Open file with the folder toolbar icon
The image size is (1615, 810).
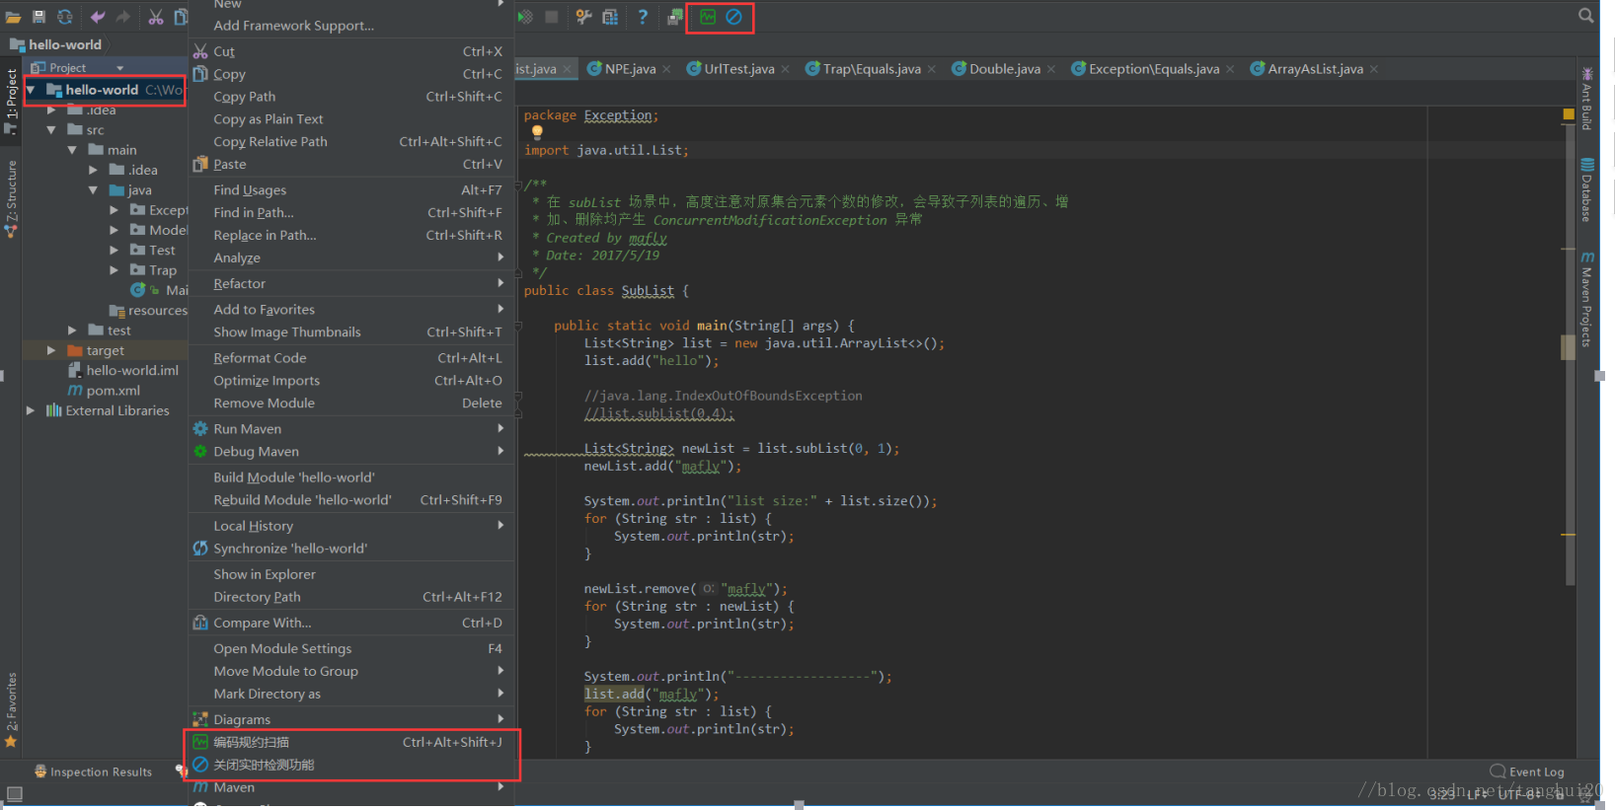pos(13,17)
